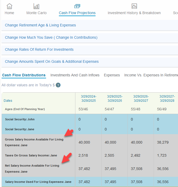Click Net Salary Income Available row label

pyautogui.click(x=32, y=169)
